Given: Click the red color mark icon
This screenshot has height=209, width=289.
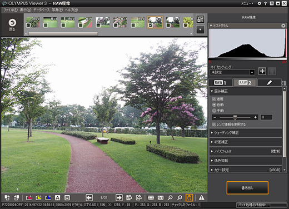Looking at the screenshot, I should 29,198.
